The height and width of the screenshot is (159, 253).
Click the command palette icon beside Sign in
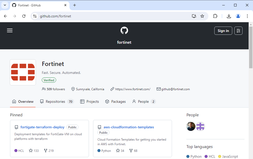pyautogui.click(x=238, y=30)
